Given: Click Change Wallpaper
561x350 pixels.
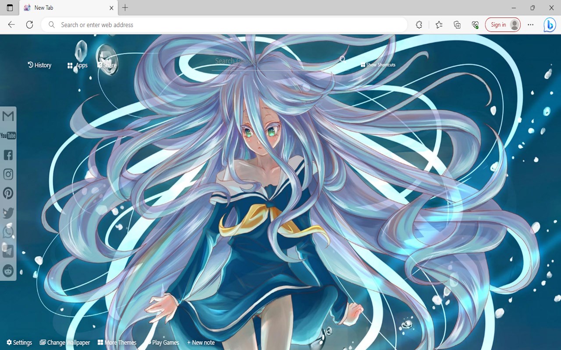Looking at the screenshot, I should (x=65, y=343).
